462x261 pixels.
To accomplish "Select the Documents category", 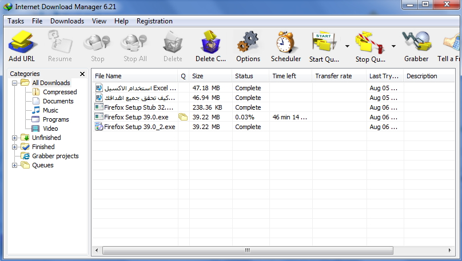I will click(x=58, y=101).
